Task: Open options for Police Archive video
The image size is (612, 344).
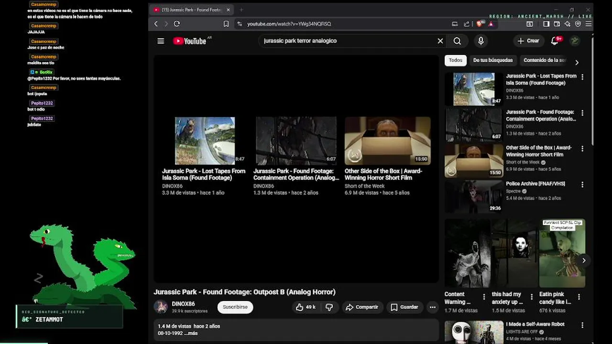Action: click(582, 185)
